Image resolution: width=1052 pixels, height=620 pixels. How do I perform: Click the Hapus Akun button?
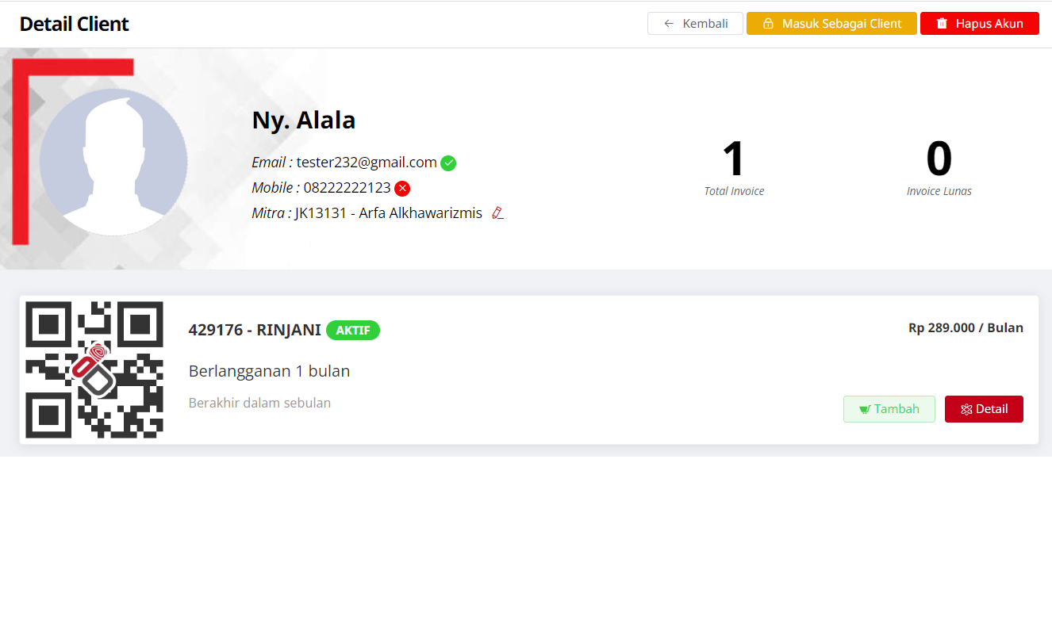(980, 24)
